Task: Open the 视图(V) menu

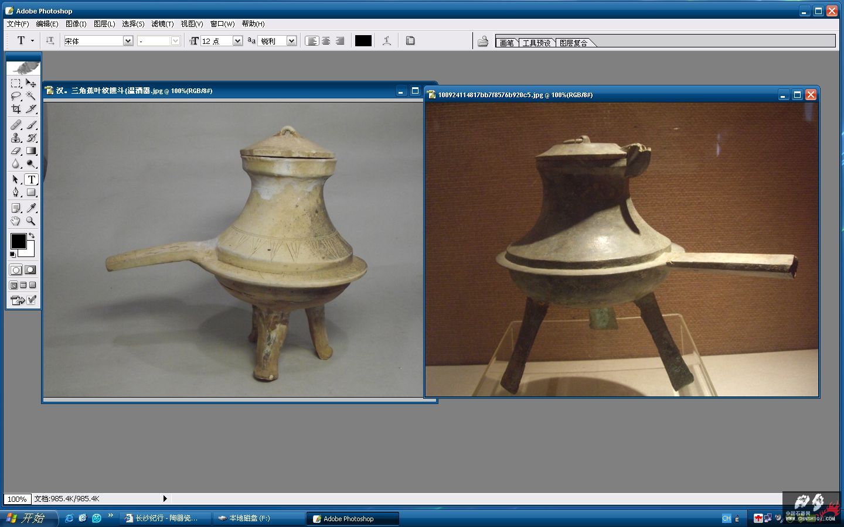Action: (192, 24)
